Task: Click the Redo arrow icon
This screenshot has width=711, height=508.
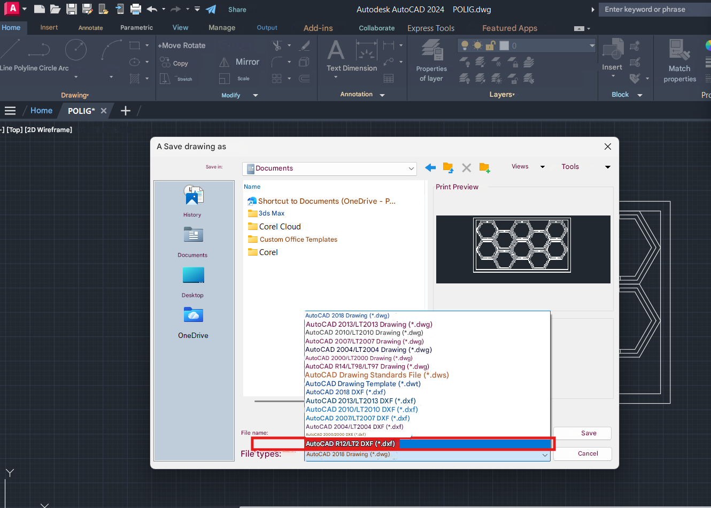Action: (x=175, y=9)
